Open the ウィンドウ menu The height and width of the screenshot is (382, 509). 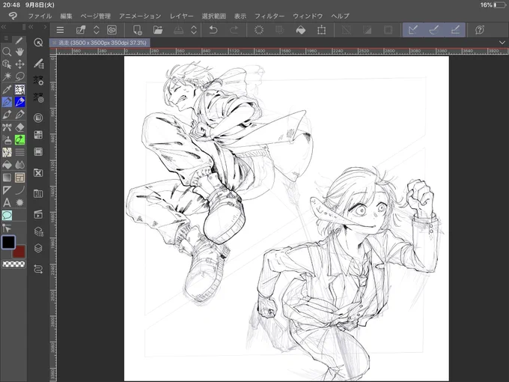click(308, 16)
